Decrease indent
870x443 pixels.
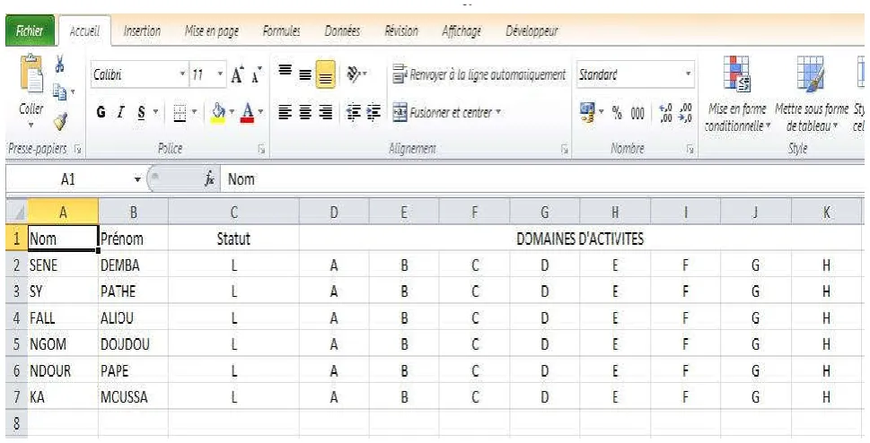[x=354, y=113]
